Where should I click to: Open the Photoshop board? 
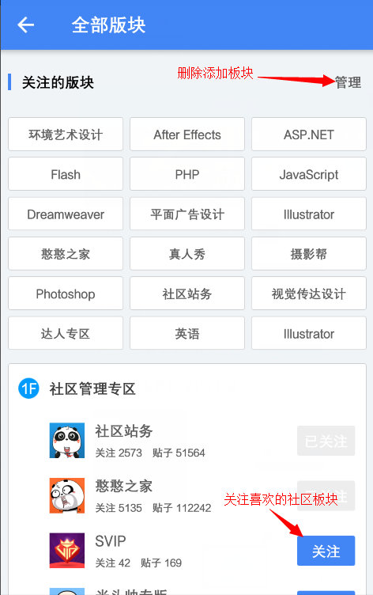tap(66, 294)
